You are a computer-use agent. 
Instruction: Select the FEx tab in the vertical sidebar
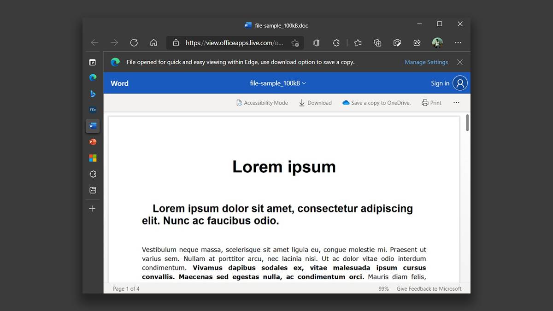point(93,110)
